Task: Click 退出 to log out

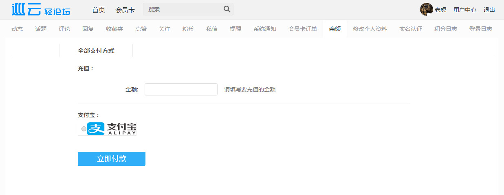Action: click(489, 10)
